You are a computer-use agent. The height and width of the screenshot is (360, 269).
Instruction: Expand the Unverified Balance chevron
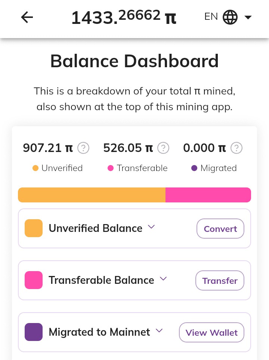151,227
